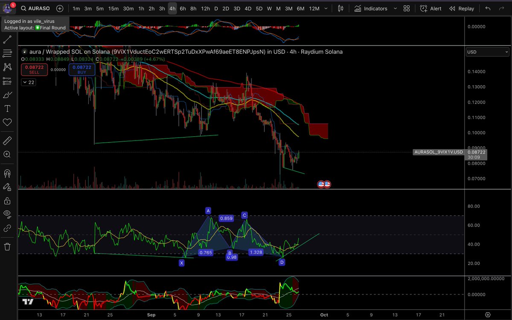Open the USD currency dropdown
The image size is (512, 320).
tap(487, 52)
